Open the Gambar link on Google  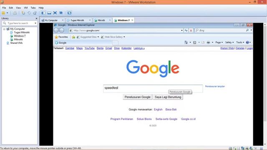[x=70, y=48]
